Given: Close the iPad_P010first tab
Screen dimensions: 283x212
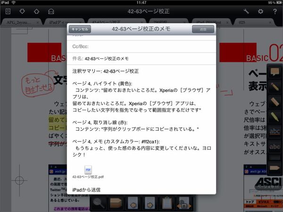Looking at the screenshot, I should click(x=227, y=23).
